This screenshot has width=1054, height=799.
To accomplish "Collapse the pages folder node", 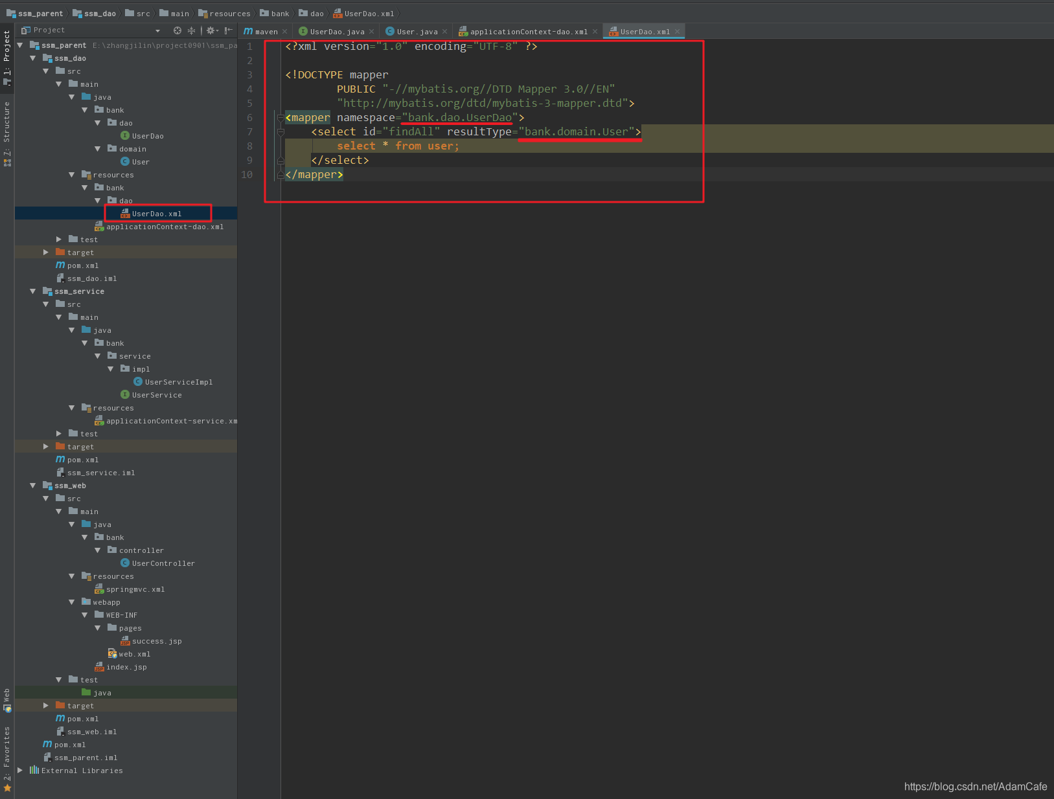I will pos(98,628).
